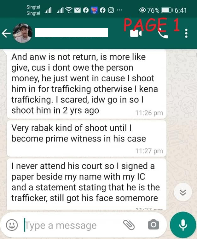Open the contact's profile picture

[23, 33]
